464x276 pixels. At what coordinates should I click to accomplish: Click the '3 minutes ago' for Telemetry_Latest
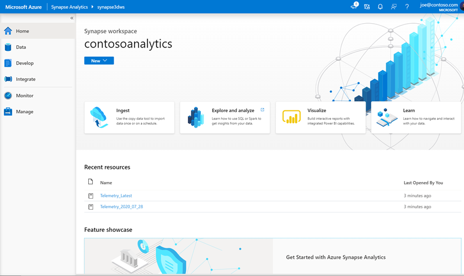pyautogui.click(x=417, y=195)
